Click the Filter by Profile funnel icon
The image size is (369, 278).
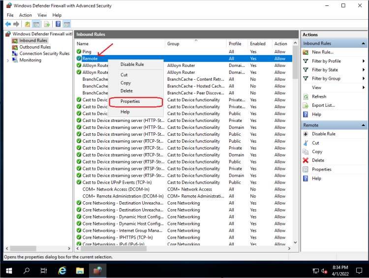coord(306,61)
